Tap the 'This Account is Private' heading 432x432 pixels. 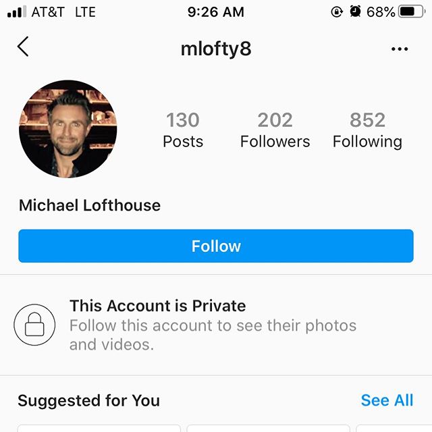[157, 306]
